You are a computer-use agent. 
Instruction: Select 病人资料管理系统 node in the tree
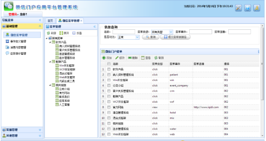click(x=70, y=46)
